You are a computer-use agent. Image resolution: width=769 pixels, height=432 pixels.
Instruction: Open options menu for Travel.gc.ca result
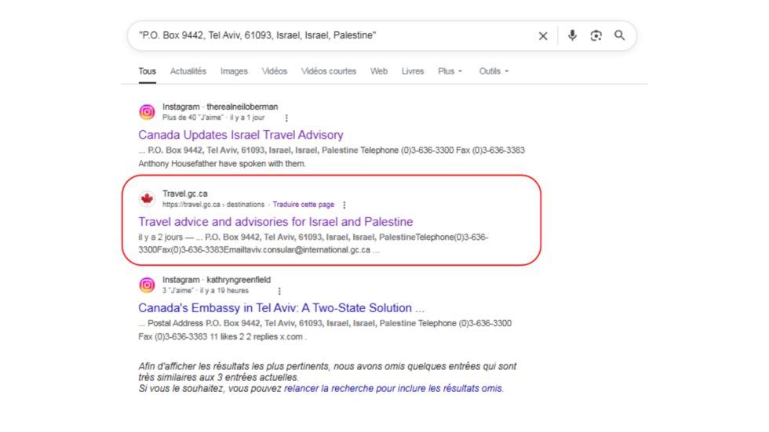click(x=344, y=205)
